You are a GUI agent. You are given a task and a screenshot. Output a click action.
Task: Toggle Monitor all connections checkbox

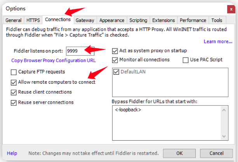[115, 60]
